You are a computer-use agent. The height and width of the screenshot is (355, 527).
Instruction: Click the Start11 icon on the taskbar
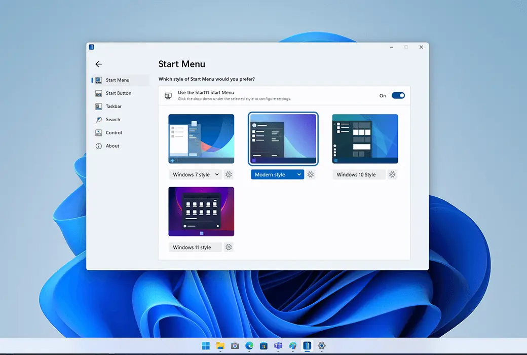[307, 345]
